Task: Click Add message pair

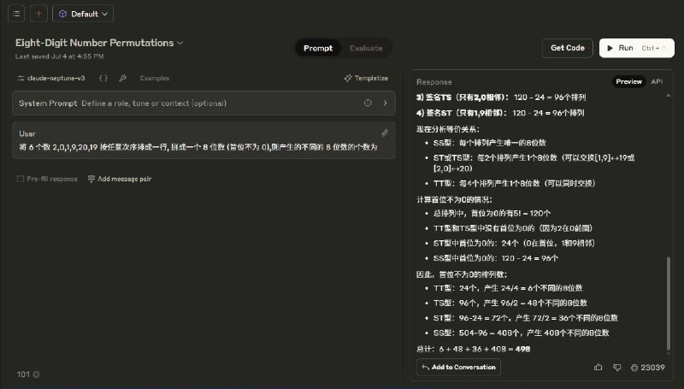Action: pyautogui.click(x=120, y=179)
